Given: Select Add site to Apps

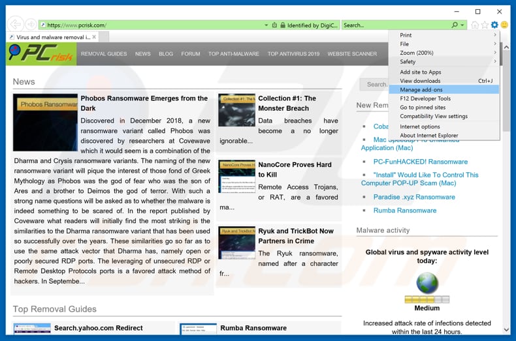Looking at the screenshot, I should tap(444, 72).
